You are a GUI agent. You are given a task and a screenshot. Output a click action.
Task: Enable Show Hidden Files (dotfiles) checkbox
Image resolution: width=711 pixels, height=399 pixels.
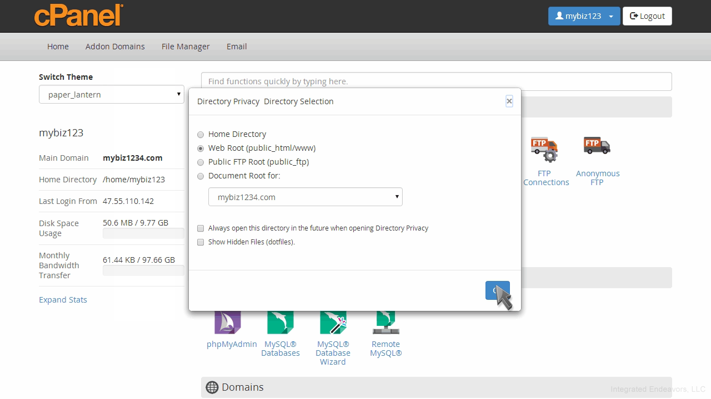click(x=201, y=242)
